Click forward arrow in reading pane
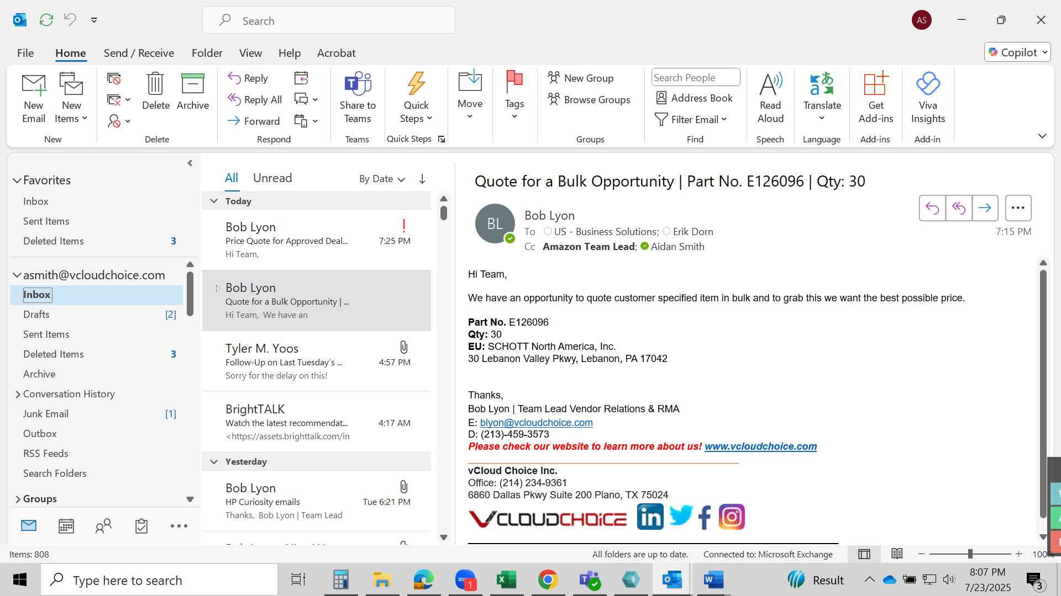 [x=985, y=208]
